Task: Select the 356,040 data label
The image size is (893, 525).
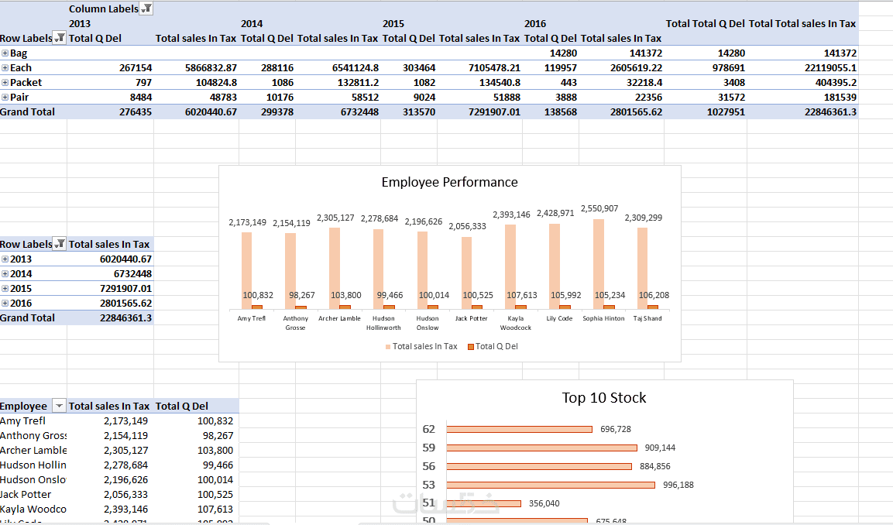Action: click(x=544, y=503)
